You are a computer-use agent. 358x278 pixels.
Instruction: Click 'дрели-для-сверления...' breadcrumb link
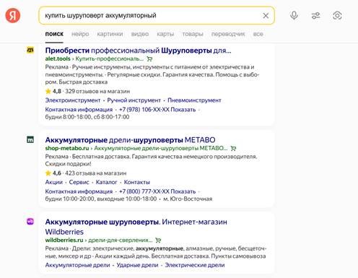pos(121,240)
